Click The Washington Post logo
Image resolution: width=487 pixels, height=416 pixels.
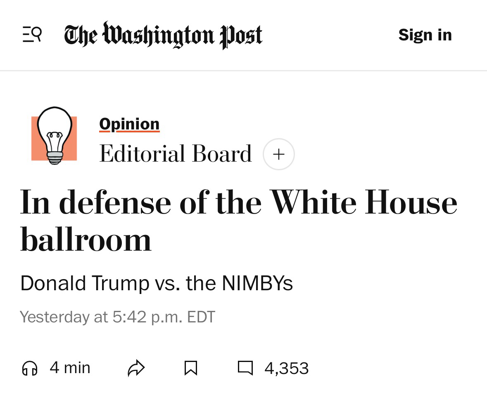[163, 35]
